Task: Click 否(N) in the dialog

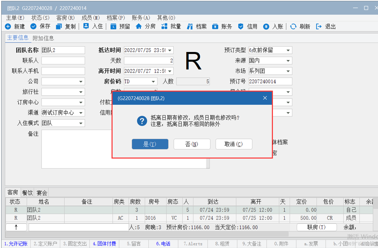Action: [192, 144]
